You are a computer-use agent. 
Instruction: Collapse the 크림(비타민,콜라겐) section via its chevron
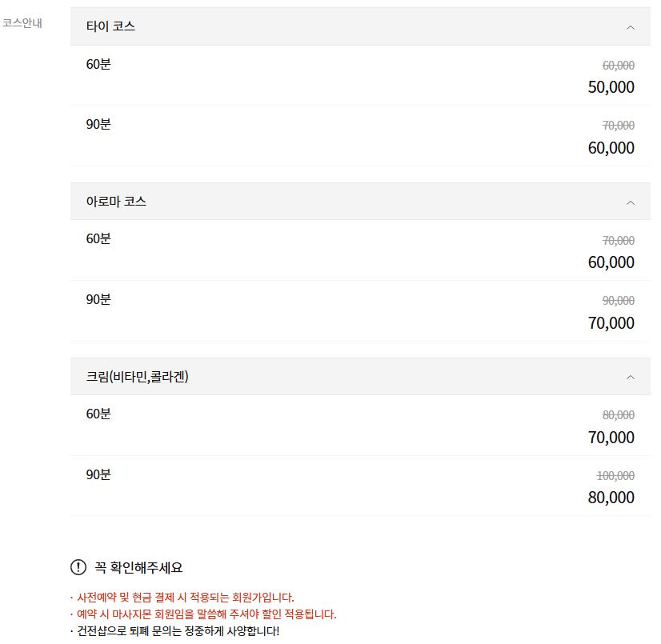pos(630,377)
